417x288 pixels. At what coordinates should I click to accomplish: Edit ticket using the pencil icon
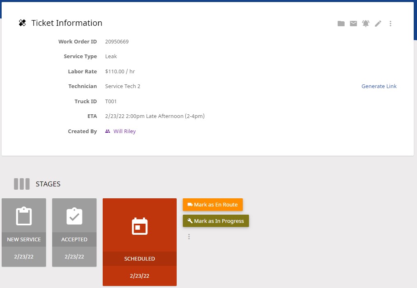[378, 24]
